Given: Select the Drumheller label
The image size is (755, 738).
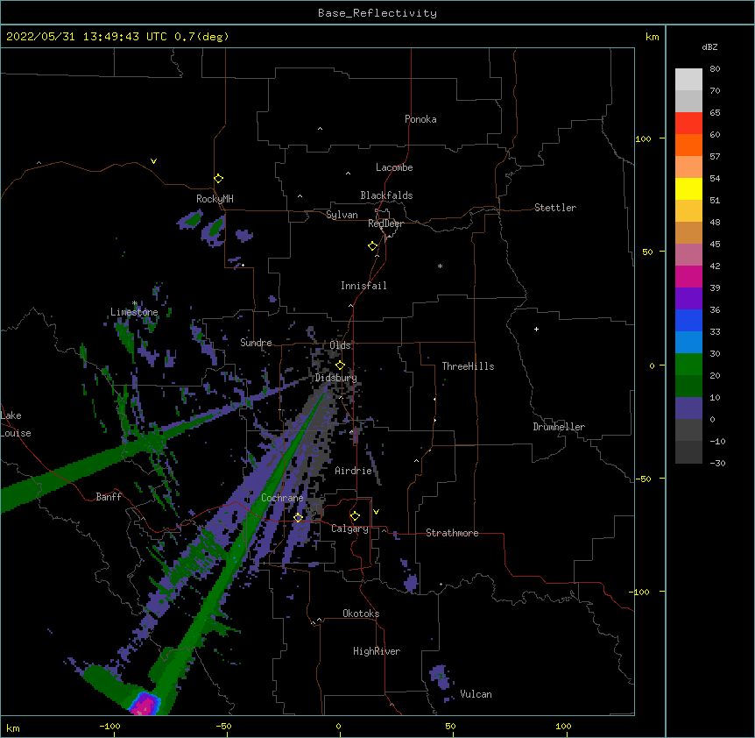Looking at the screenshot, I should pyautogui.click(x=559, y=427).
